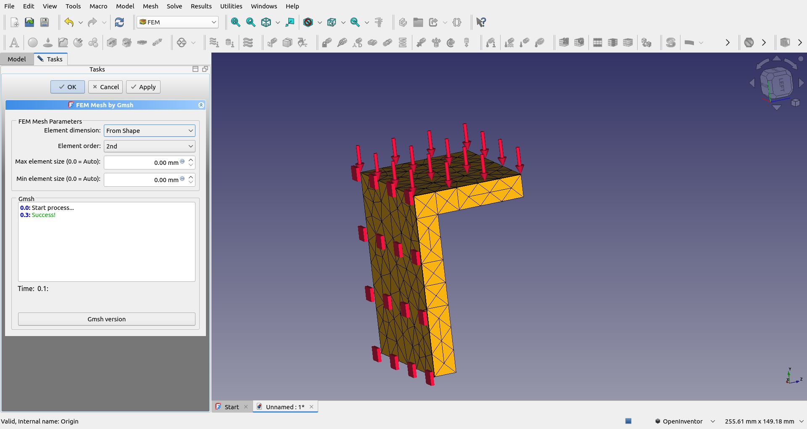Toggle floating of the Tasks panel
The width and height of the screenshot is (807, 429).
tap(205, 69)
